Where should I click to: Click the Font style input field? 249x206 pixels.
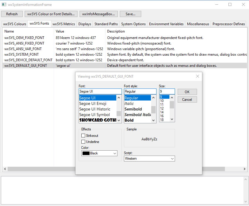click(x=140, y=91)
